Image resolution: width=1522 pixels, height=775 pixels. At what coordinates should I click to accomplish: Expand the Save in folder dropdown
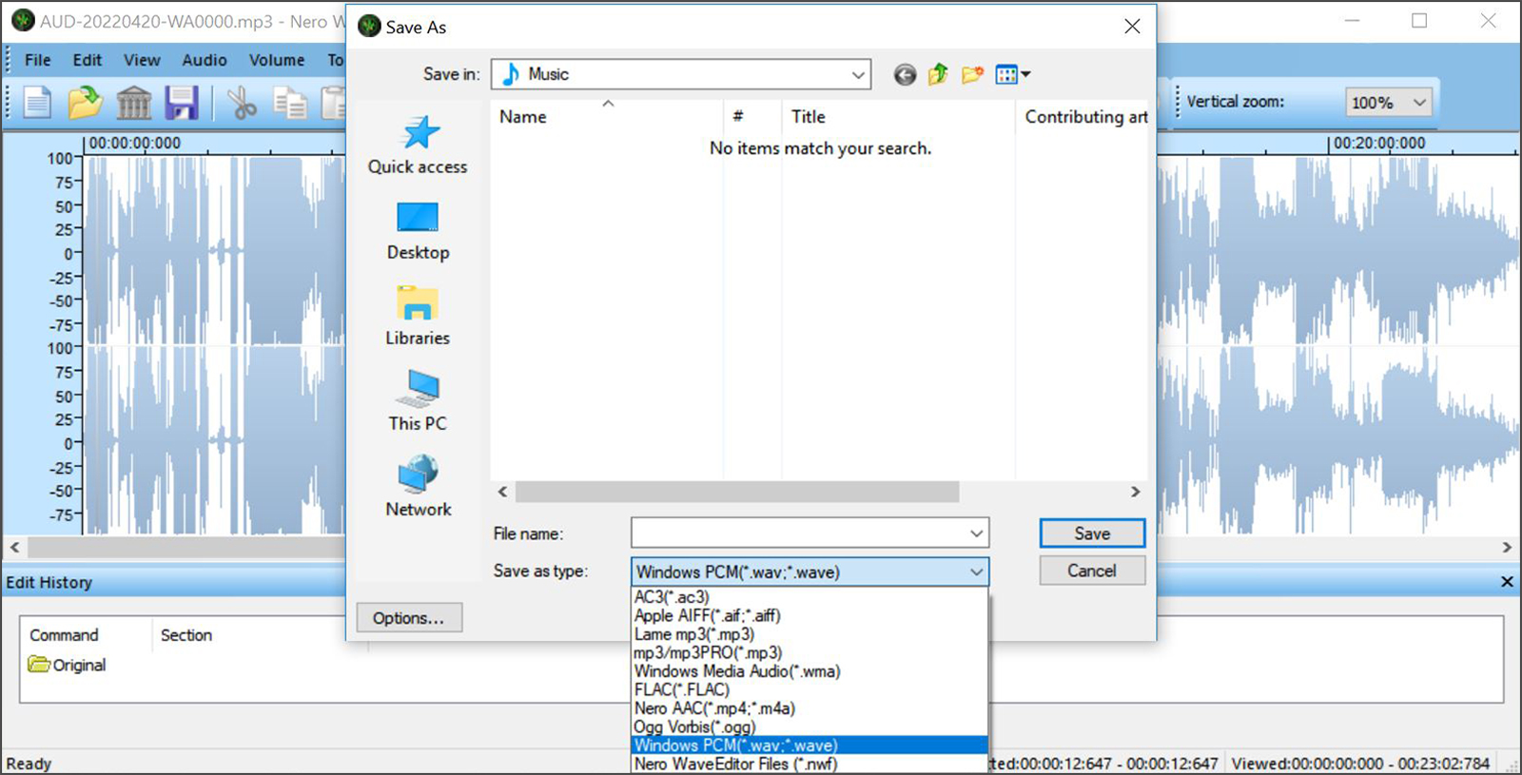858,74
